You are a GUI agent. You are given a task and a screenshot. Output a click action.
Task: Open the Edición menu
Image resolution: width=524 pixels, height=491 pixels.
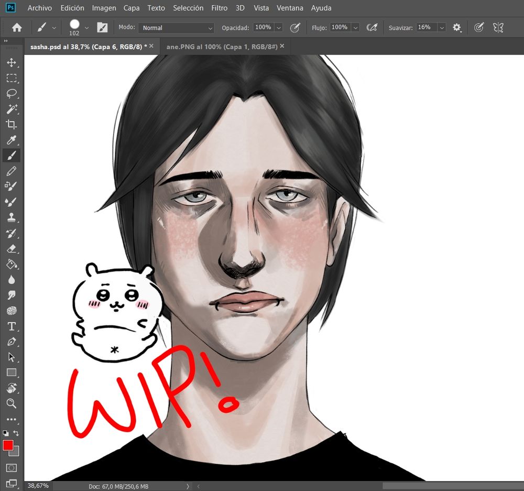72,8
